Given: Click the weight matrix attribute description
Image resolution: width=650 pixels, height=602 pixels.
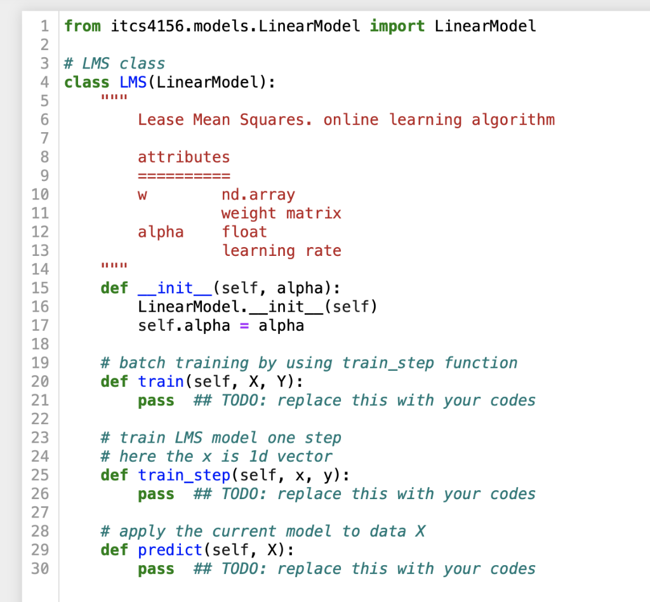Looking at the screenshot, I should click(282, 213).
